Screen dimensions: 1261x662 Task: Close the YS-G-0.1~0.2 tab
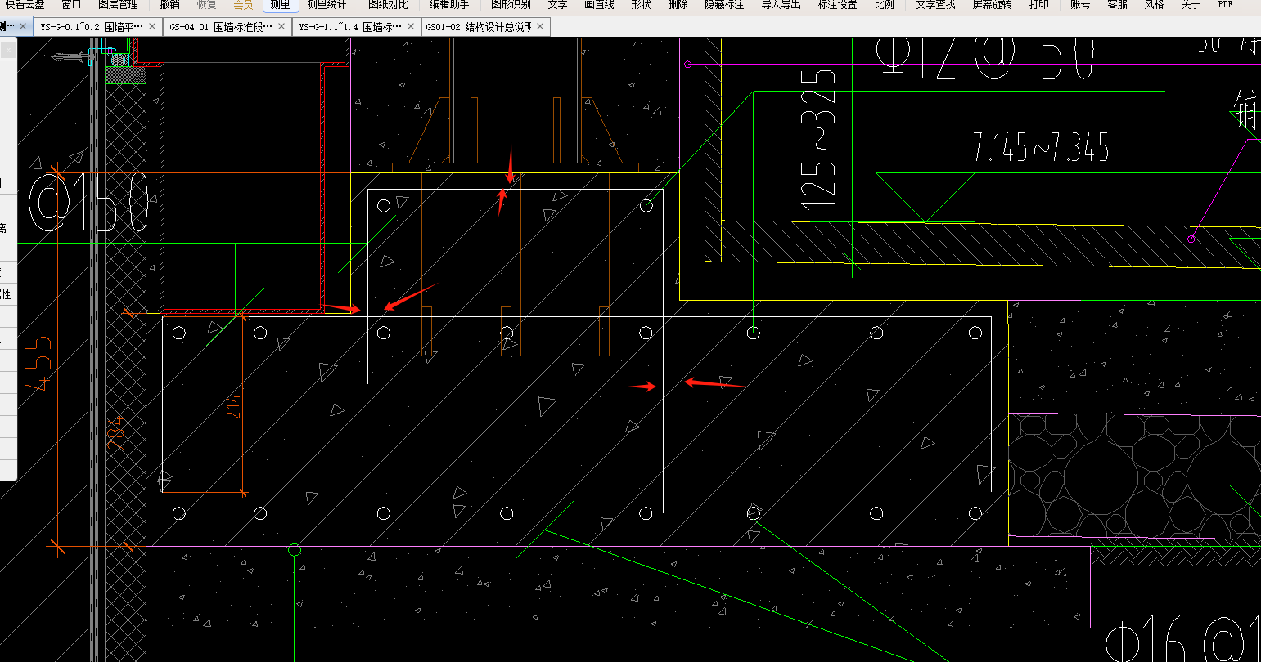coord(152,27)
